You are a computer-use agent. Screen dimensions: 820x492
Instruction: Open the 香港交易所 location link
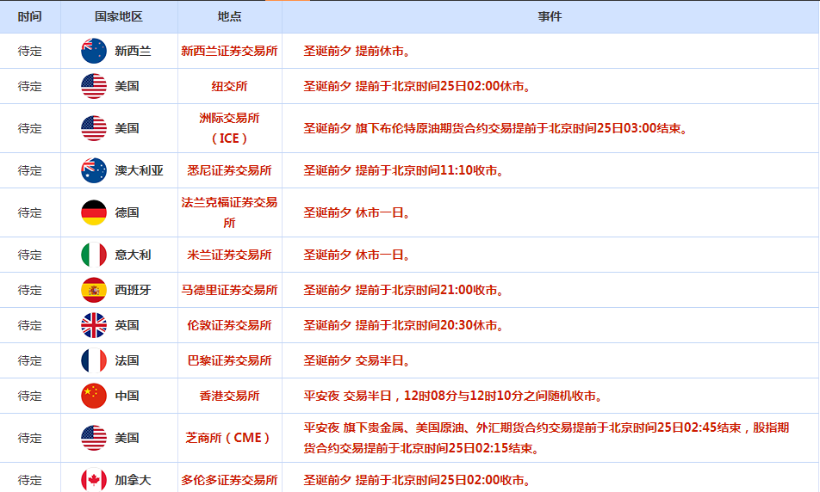point(229,396)
